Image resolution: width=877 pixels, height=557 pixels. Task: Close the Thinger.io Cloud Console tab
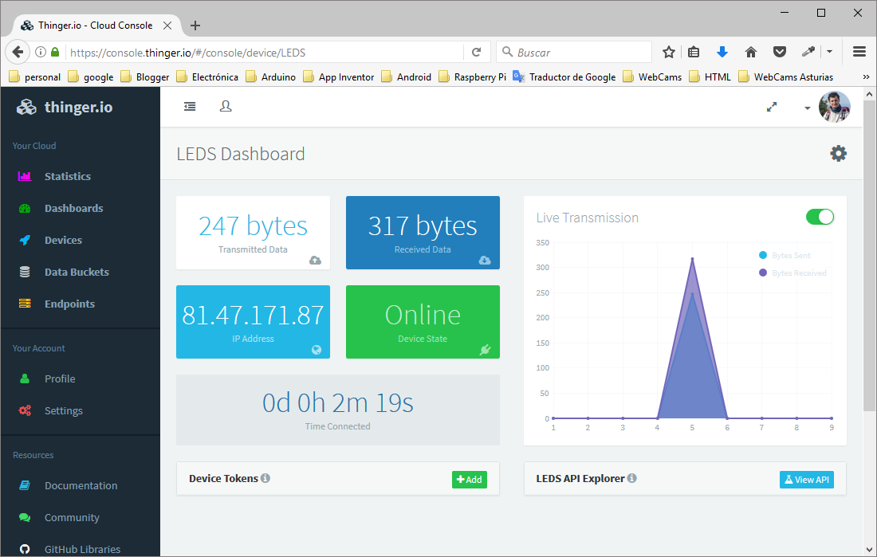[167, 25]
